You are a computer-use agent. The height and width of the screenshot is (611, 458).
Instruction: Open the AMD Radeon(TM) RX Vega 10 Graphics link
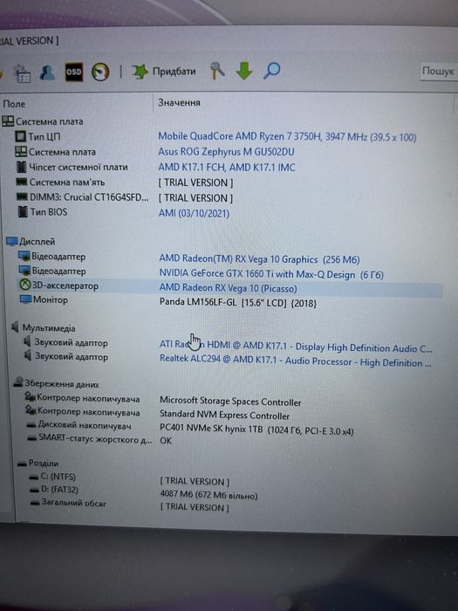[x=259, y=259]
